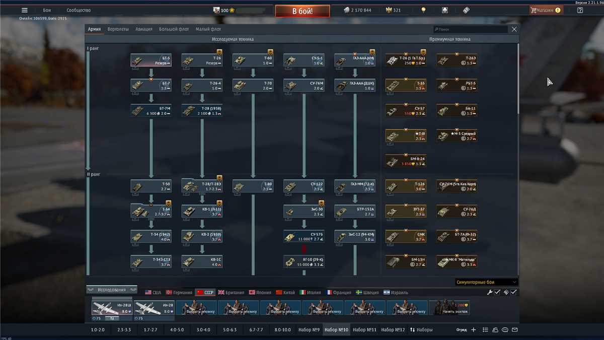Add squad member with plus icon
Viewport: 604px width, 340px height.
click(x=473, y=330)
